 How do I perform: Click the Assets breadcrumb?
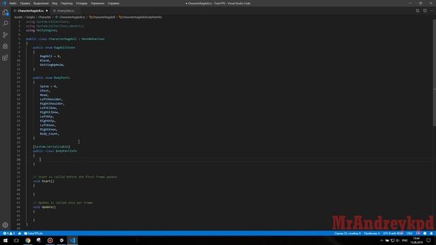[x=18, y=17]
